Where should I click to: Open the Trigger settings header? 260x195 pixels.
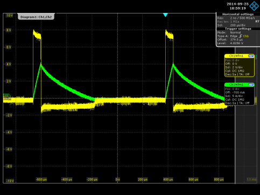[238, 29]
